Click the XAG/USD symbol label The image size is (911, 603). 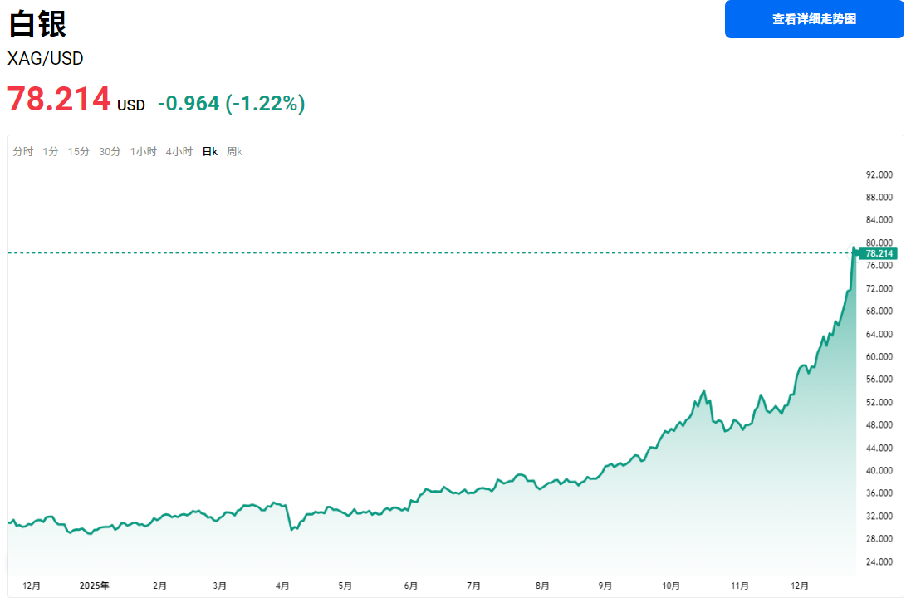45,58
